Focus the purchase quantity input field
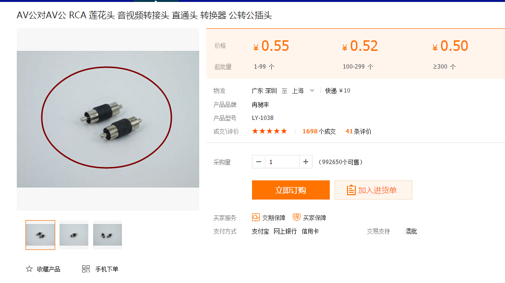Screen dimensions: 505x283 282,162
